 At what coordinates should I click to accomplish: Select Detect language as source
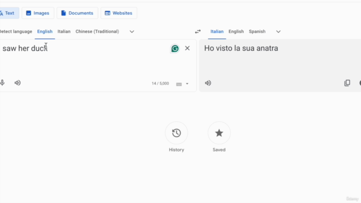16,32
